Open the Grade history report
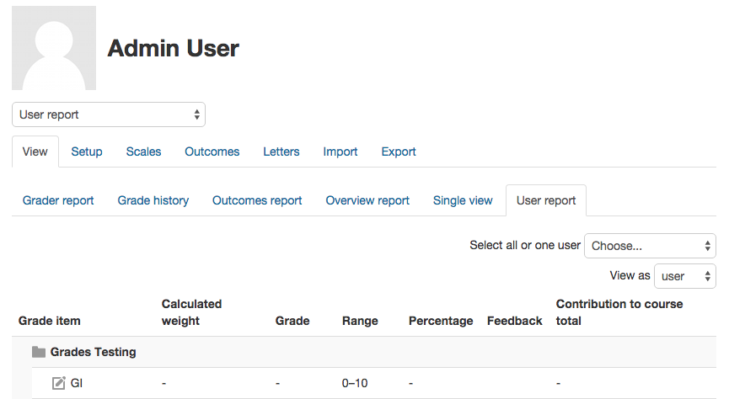Viewport: 729px width, 399px height. click(153, 200)
